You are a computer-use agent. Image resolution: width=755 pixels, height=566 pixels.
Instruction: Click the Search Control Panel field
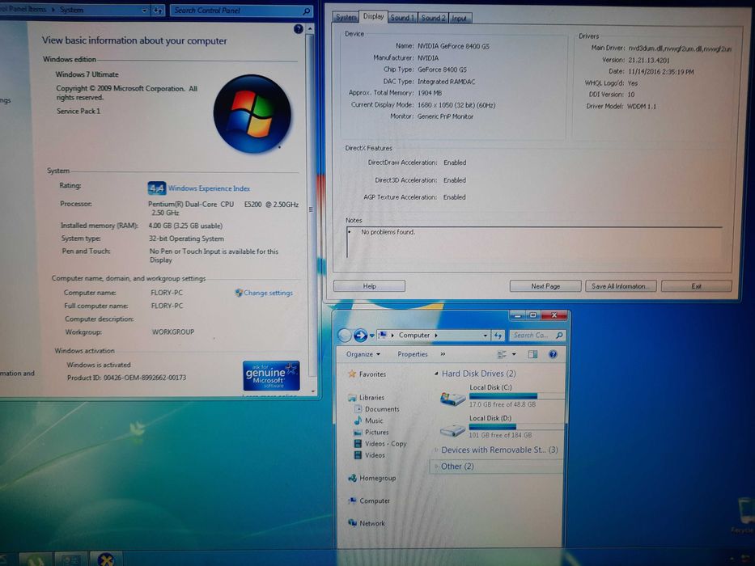(236, 10)
